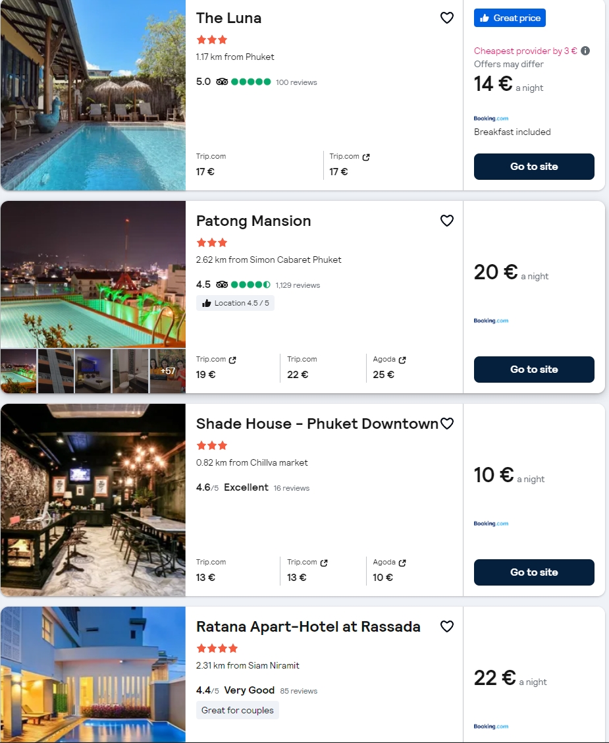Open Patong Mansion Trip.com 19 € offer
The width and height of the screenshot is (609, 743).
(216, 367)
